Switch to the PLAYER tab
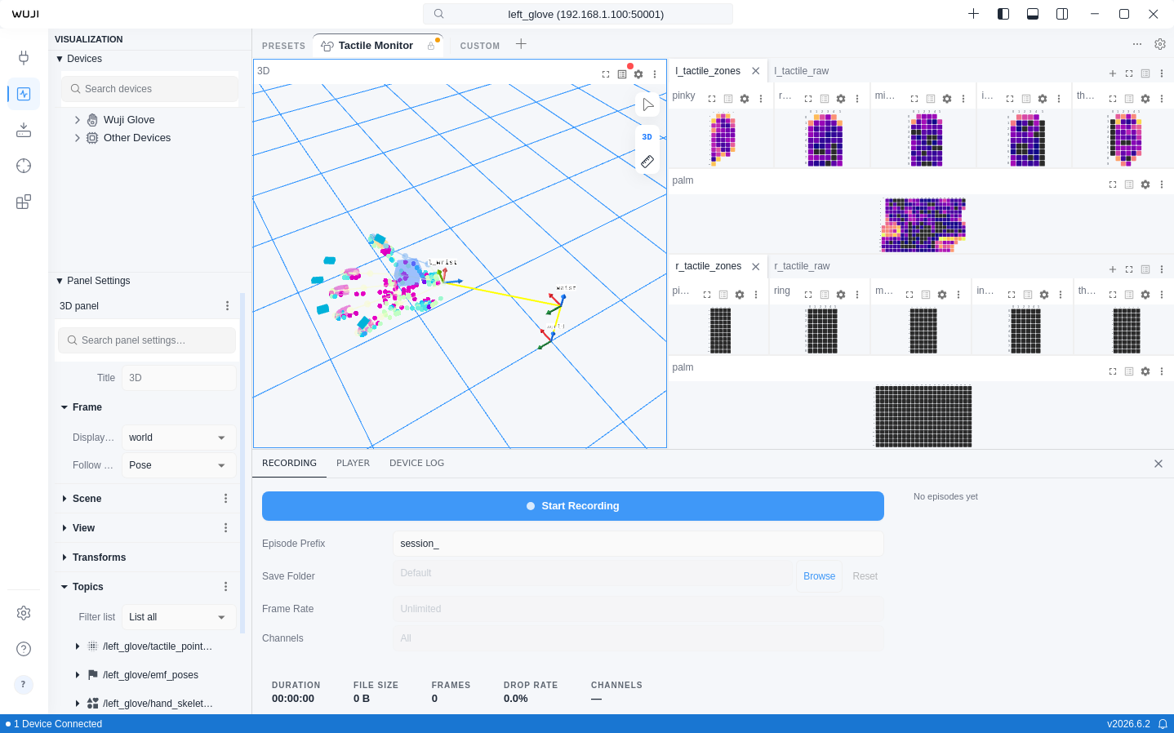The width and height of the screenshot is (1174, 733). point(353,463)
